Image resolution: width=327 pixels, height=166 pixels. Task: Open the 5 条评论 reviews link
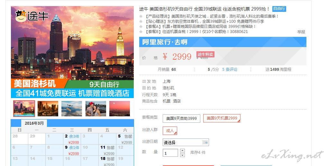230,70
